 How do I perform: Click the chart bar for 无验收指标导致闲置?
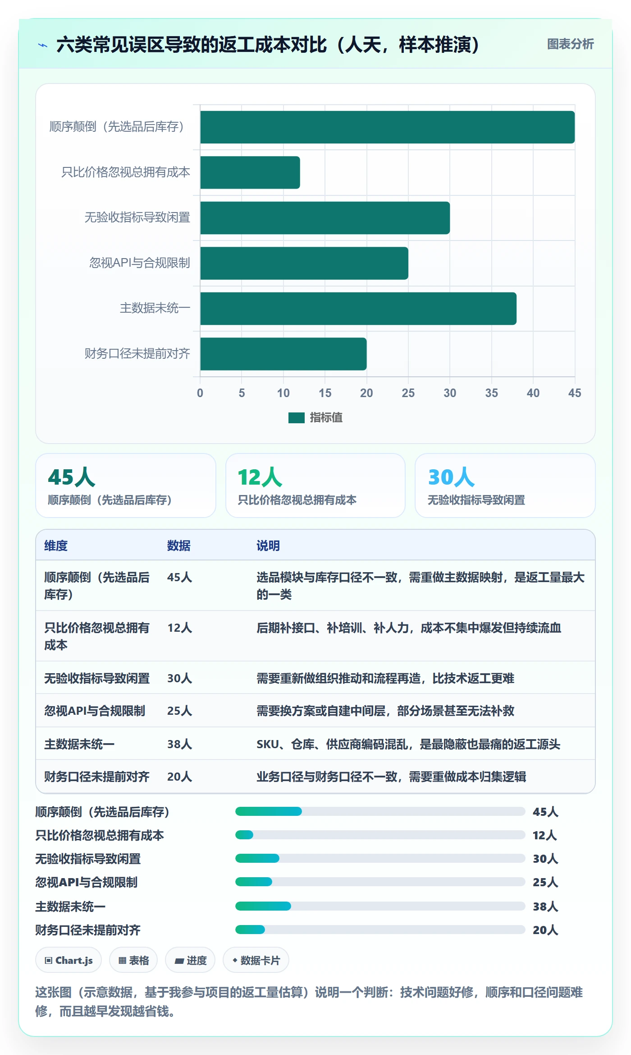325,218
